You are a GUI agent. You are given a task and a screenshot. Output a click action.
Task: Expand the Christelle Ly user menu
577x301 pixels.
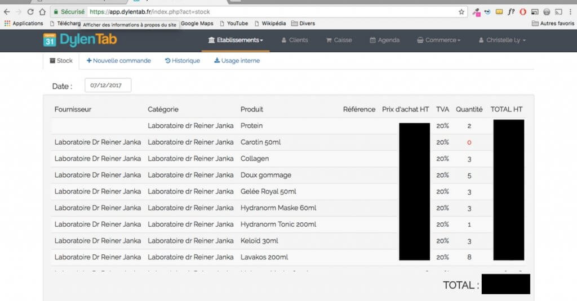pyautogui.click(x=502, y=41)
